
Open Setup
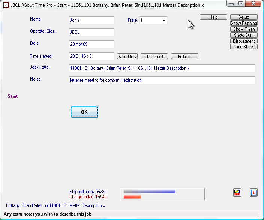(244, 17)
